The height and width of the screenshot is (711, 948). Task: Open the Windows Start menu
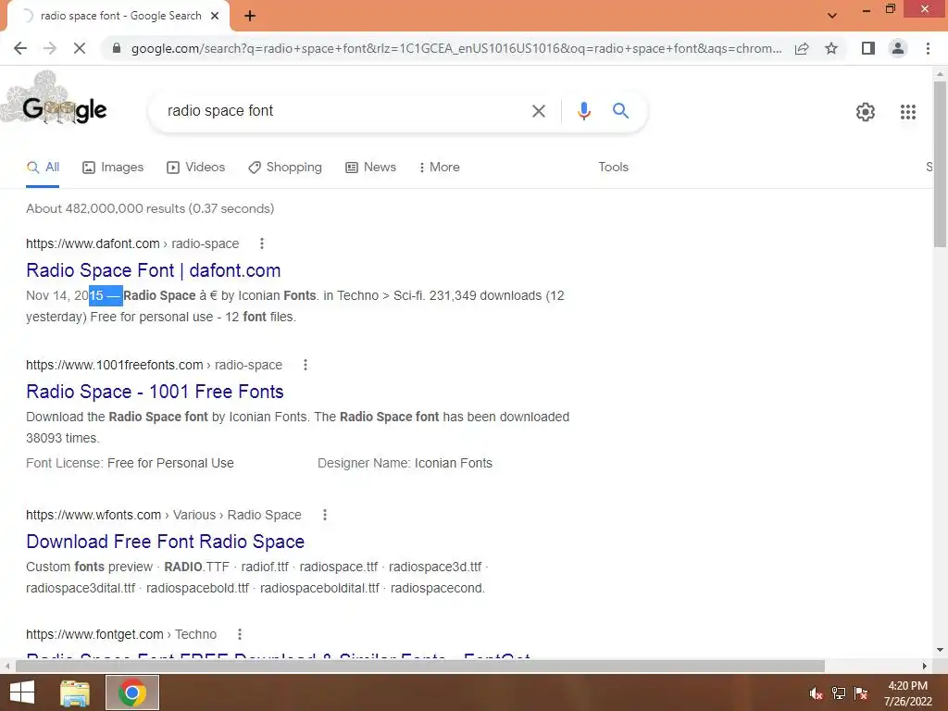coord(22,692)
